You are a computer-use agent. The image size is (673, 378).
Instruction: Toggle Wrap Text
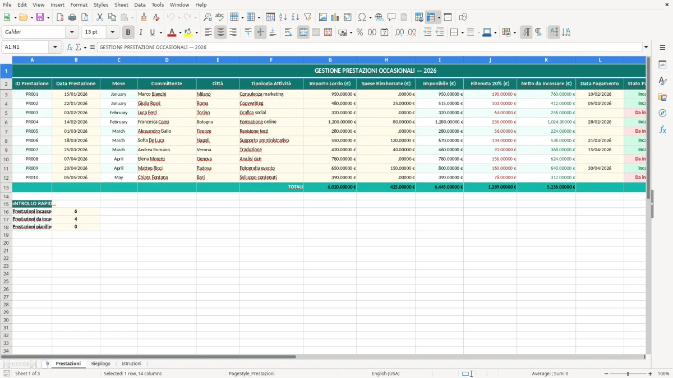coord(288,32)
